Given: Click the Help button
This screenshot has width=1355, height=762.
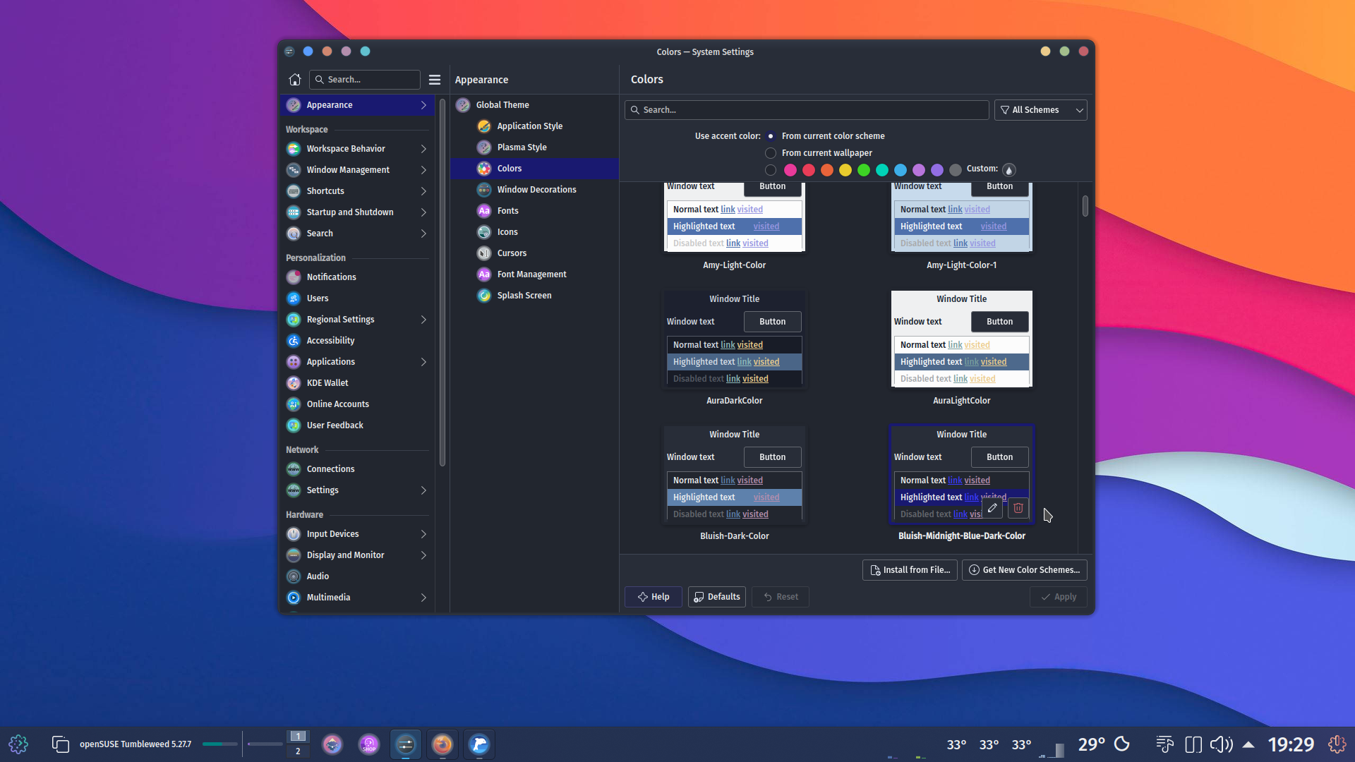Looking at the screenshot, I should pos(654,597).
